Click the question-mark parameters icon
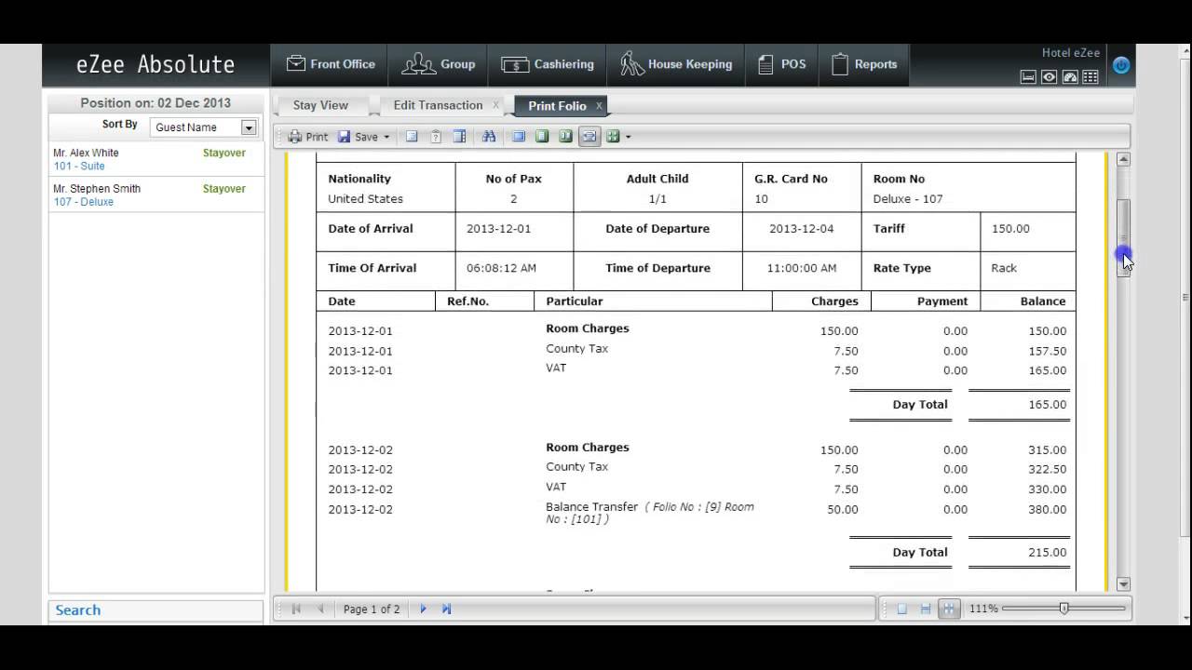The width and height of the screenshot is (1192, 670). [x=435, y=137]
